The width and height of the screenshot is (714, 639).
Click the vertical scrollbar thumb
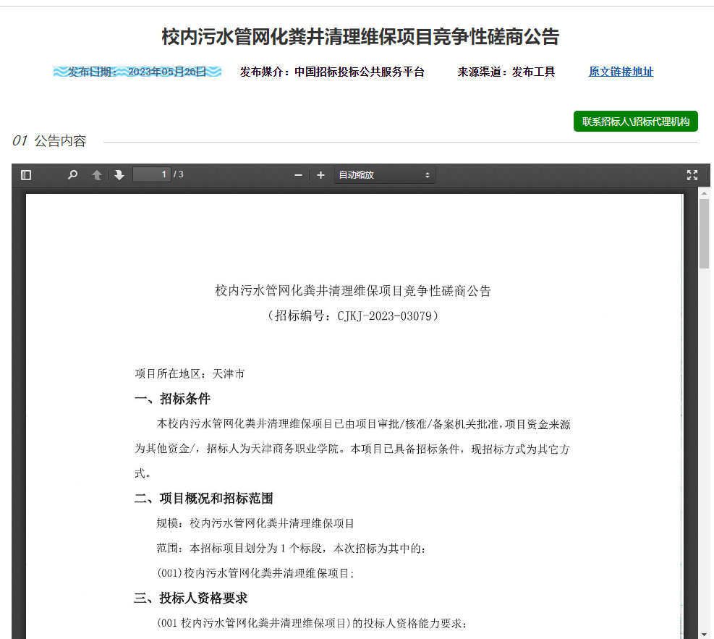pyautogui.click(x=704, y=233)
